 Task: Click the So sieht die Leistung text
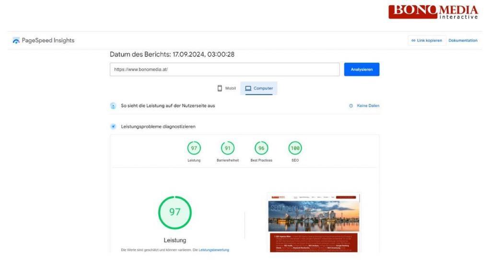click(x=168, y=106)
